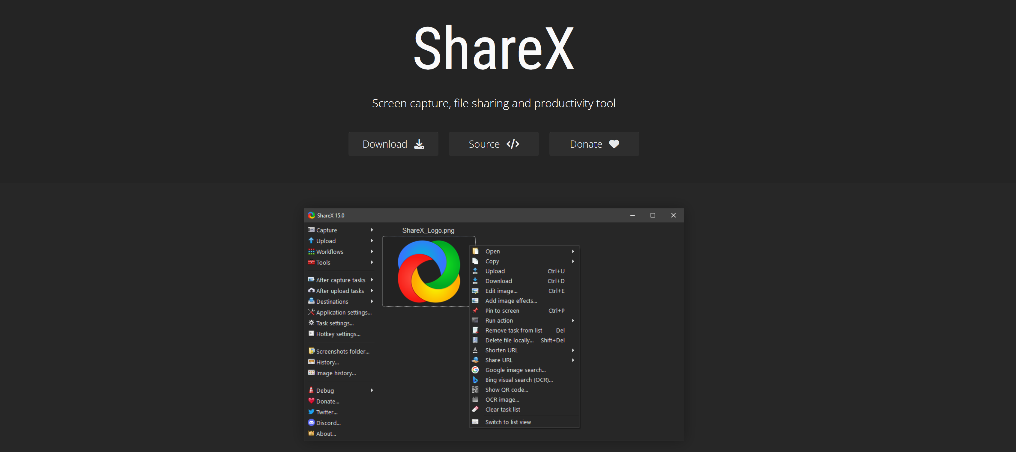
Task: Click the code brackets icon beside Source
Action: pyautogui.click(x=512, y=144)
